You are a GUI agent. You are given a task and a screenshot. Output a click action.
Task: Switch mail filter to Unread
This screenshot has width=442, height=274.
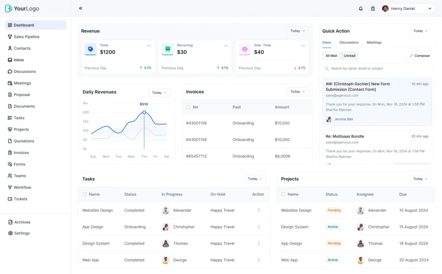(x=349, y=56)
